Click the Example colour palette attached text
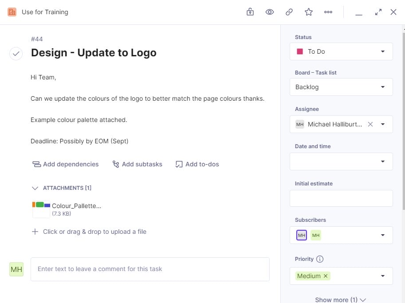Viewport: 405px width, 303px height. pyautogui.click(x=79, y=120)
